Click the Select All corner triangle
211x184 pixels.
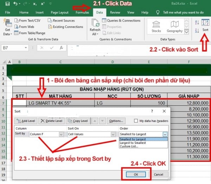[x=4, y=62]
